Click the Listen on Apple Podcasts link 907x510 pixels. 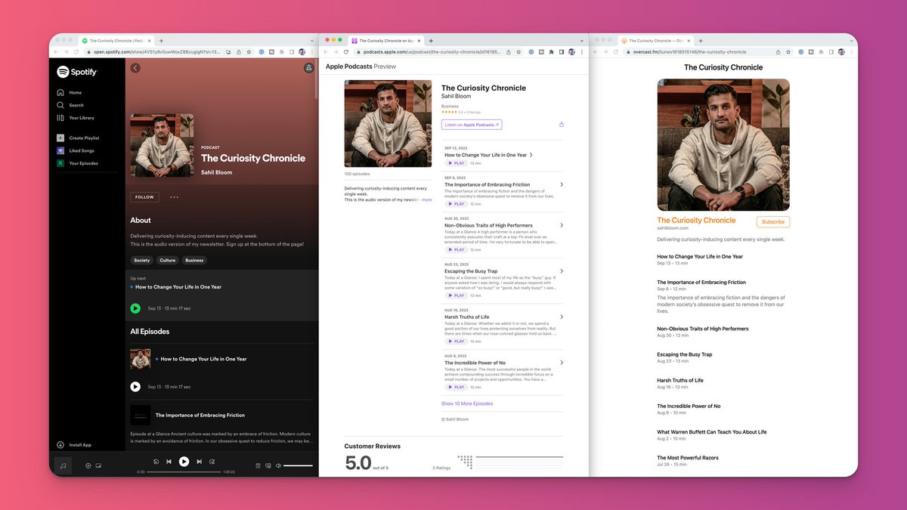(471, 125)
